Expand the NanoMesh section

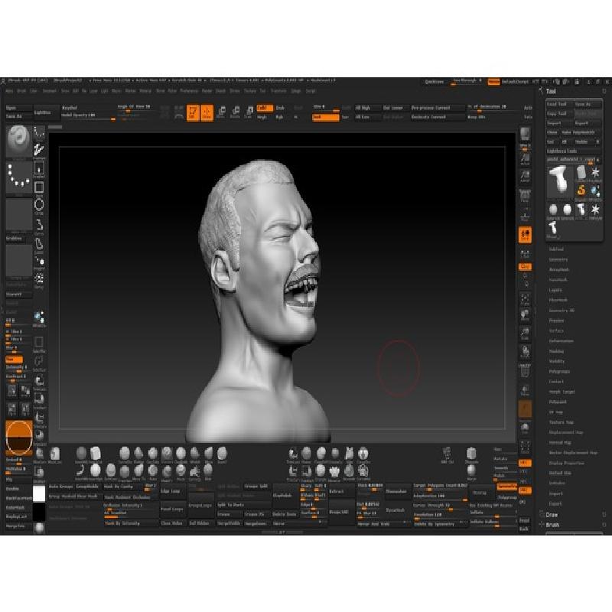(x=558, y=280)
